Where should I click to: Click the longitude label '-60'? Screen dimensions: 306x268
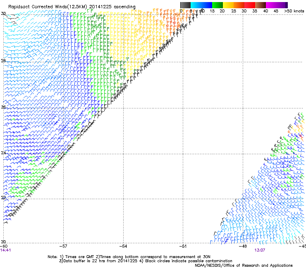[x=4, y=247]
